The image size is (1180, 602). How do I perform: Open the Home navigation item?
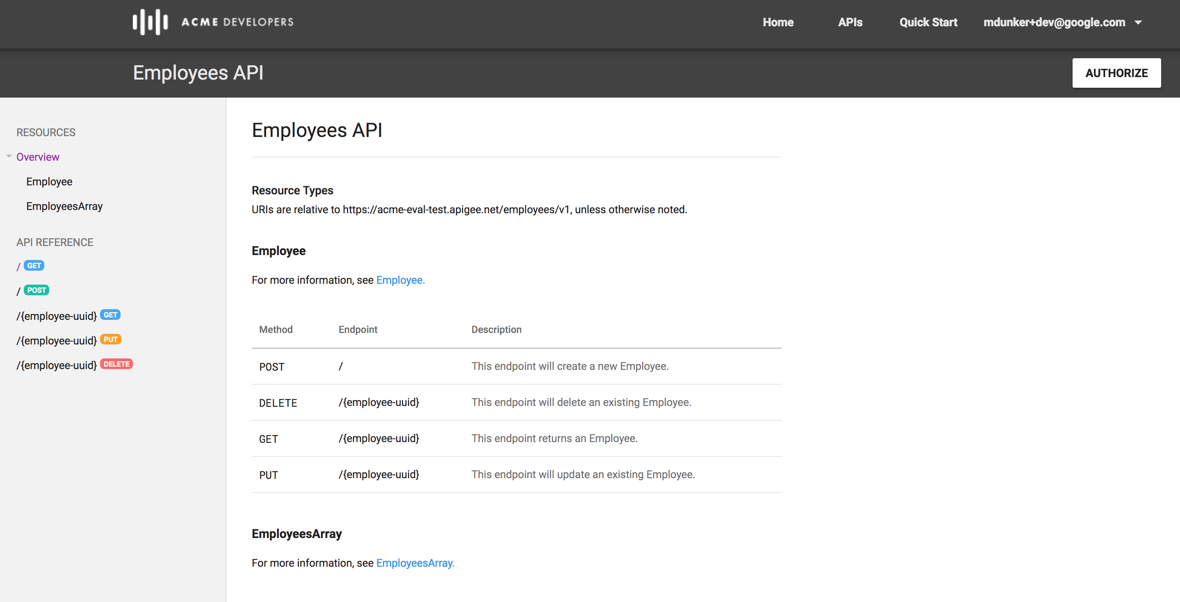point(778,22)
